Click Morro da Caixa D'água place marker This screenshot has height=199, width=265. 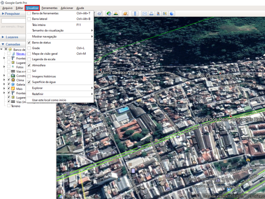tap(101, 70)
